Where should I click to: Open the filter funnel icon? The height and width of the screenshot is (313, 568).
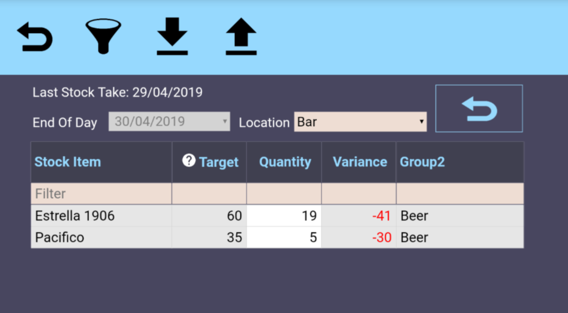point(103,37)
